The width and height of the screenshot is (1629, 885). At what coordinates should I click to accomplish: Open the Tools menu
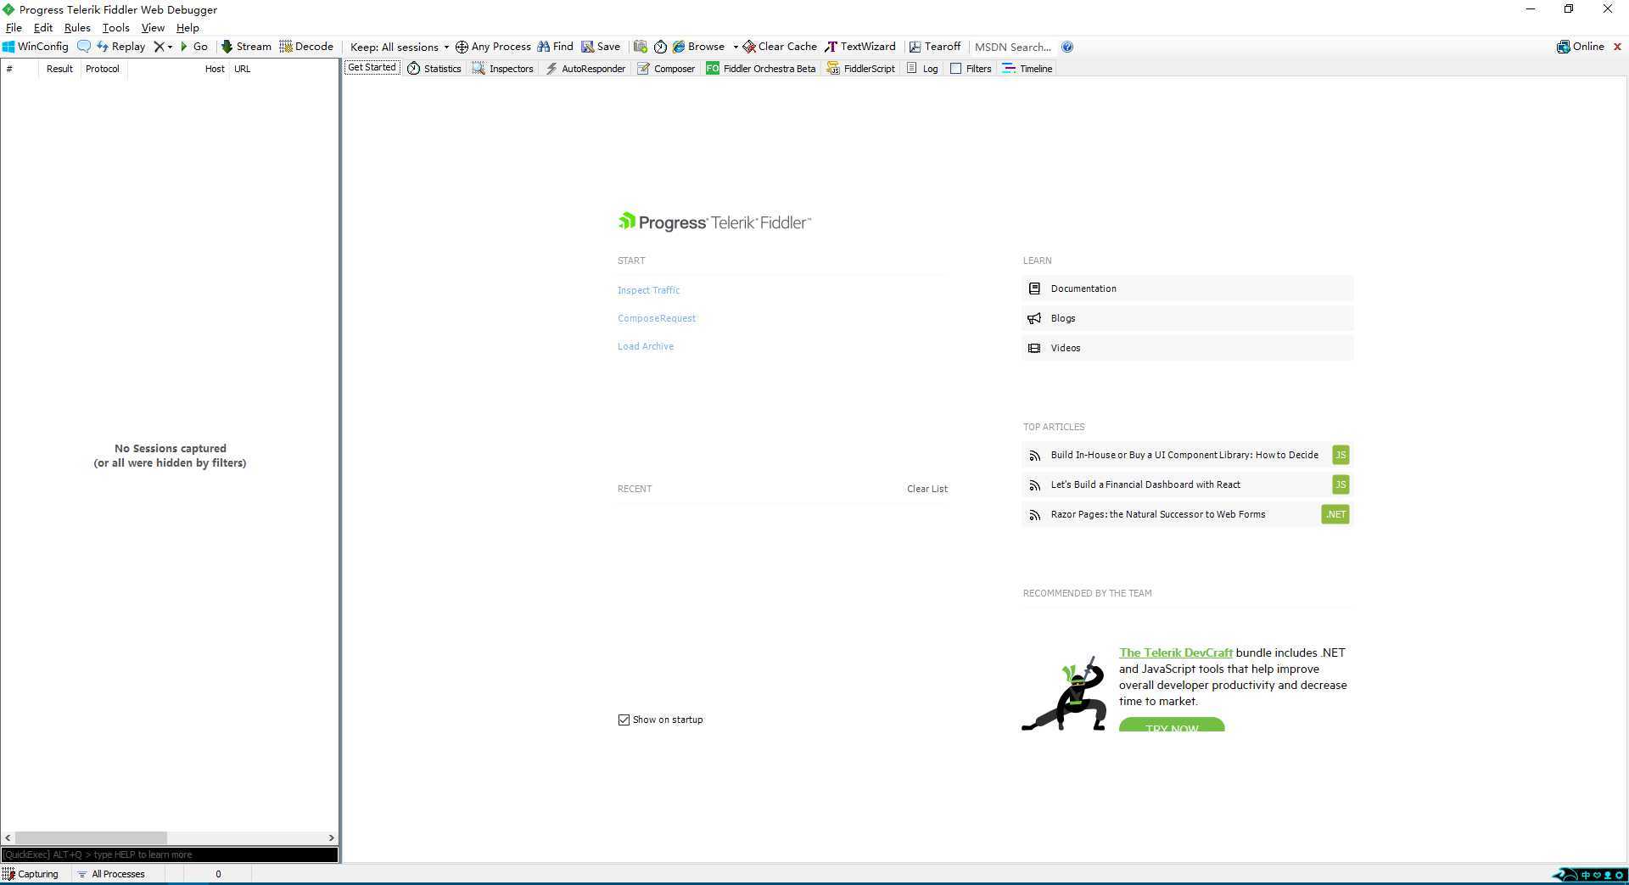tap(116, 28)
